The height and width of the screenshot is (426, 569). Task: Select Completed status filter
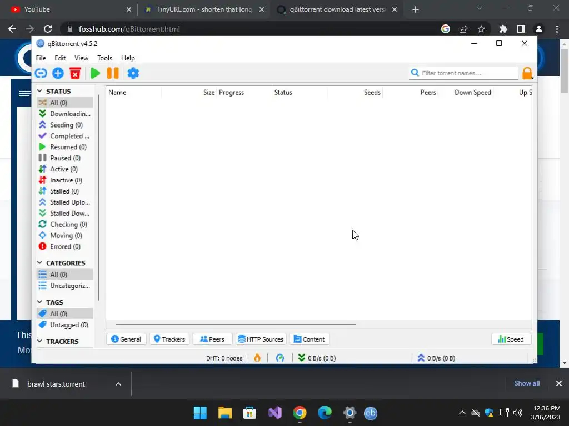[64, 136]
